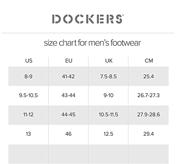Image resolution: width=176 pixels, height=164 pixels.
Task: Click the EU size 41-42 cell
Action: (x=68, y=76)
